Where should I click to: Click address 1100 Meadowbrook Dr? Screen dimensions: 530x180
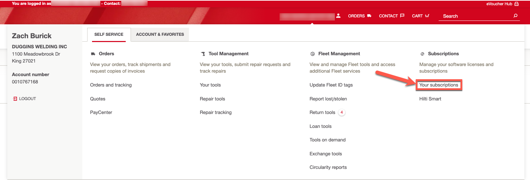pos(36,54)
